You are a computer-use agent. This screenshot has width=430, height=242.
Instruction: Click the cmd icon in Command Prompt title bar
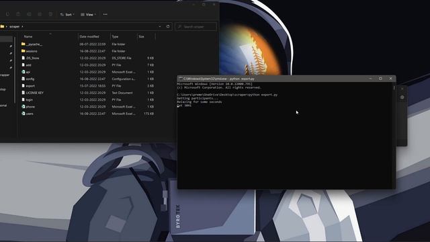coord(181,79)
